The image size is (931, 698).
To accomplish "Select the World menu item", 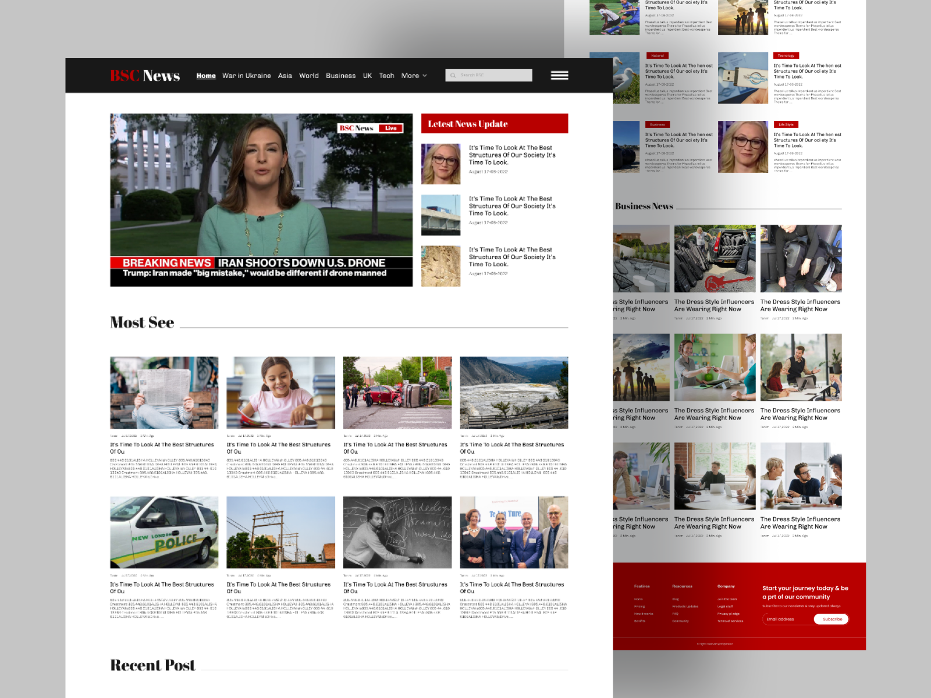I will 309,76.
